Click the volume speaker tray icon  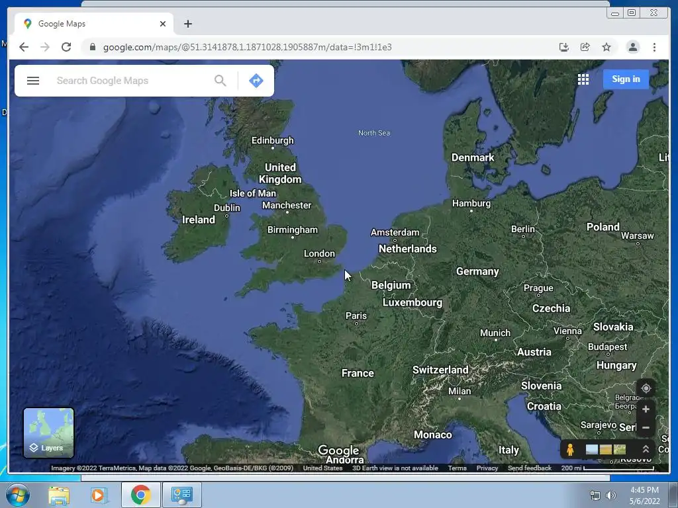click(610, 495)
